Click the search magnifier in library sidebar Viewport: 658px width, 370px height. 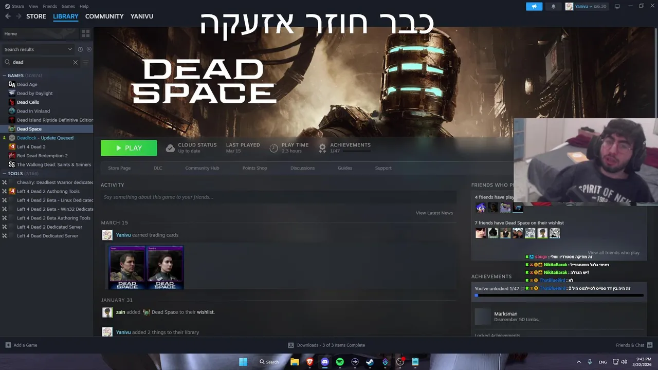pyautogui.click(x=8, y=62)
